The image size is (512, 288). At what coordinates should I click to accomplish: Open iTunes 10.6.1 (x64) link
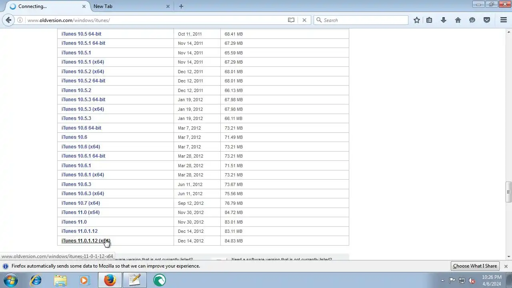tap(83, 175)
